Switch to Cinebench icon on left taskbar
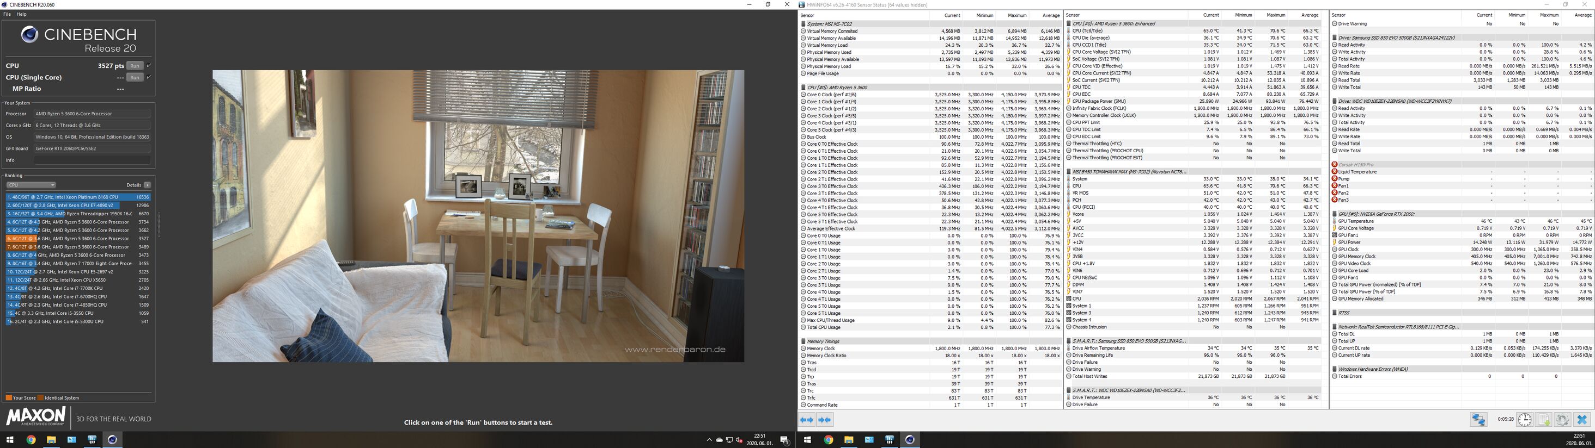The width and height of the screenshot is (1595, 448). [112, 440]
